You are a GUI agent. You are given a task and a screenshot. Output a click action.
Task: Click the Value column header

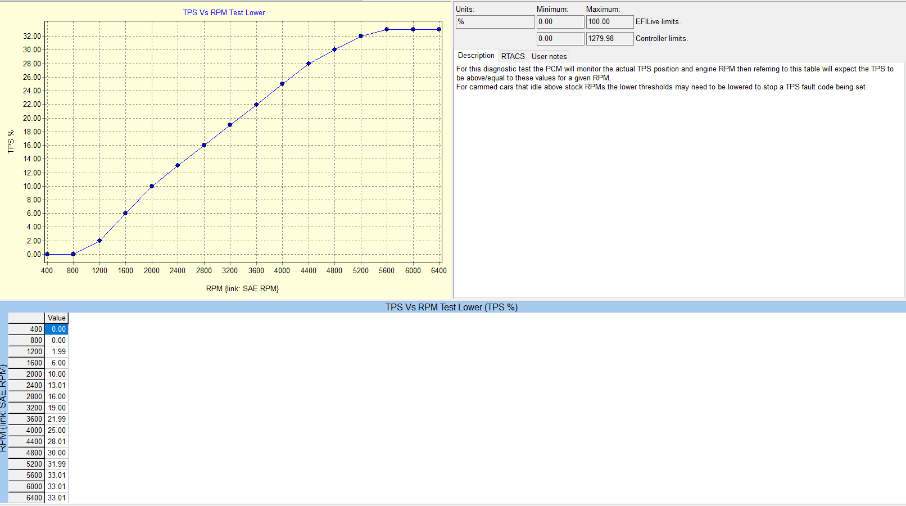(x=56, y=318)
